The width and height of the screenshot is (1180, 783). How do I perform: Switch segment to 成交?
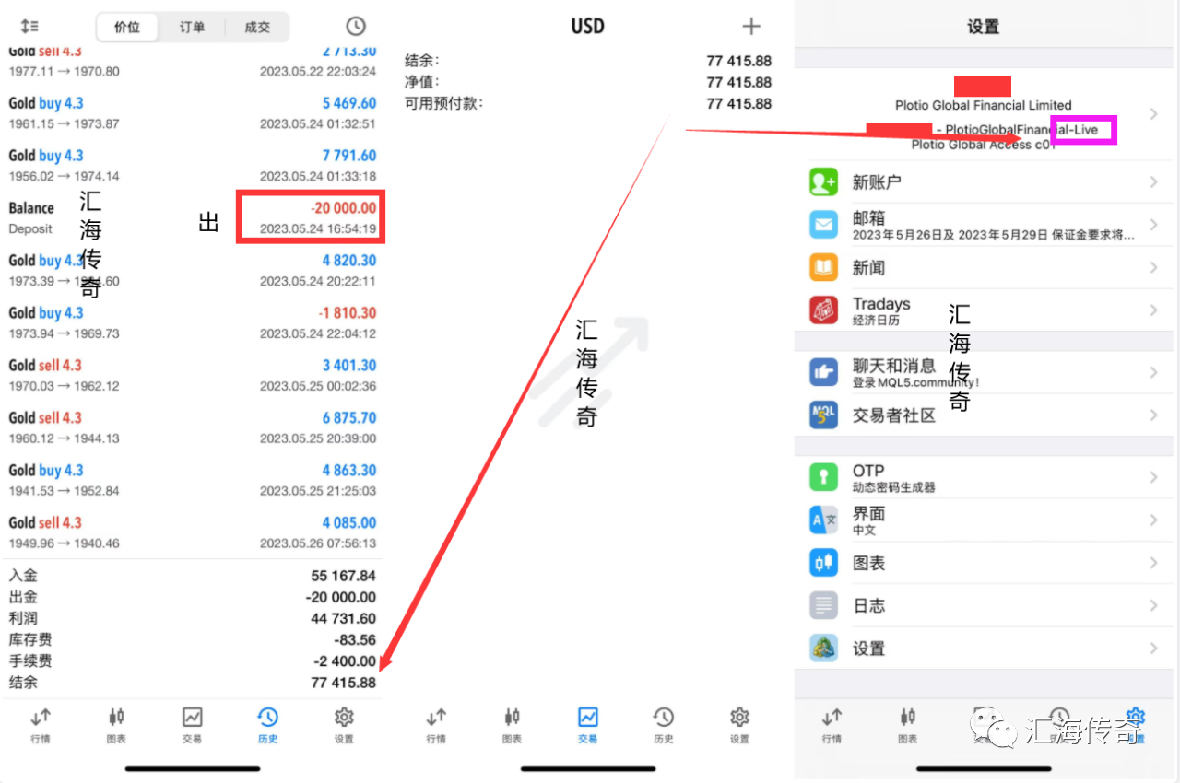(x=257, y=27)
